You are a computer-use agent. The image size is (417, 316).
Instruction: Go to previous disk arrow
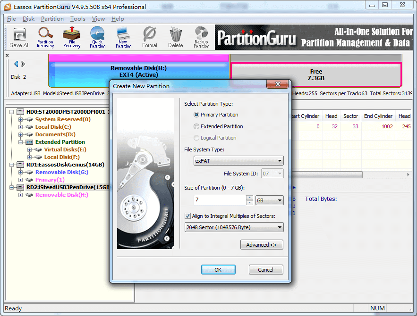pyautogui.click(x=16, y=64)
